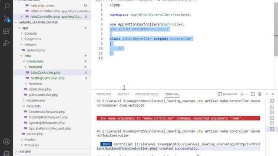Click the powershell terminal profile icon
This screenshot has width=278, height=156.
pyautogui.click(x=220, y=94)
